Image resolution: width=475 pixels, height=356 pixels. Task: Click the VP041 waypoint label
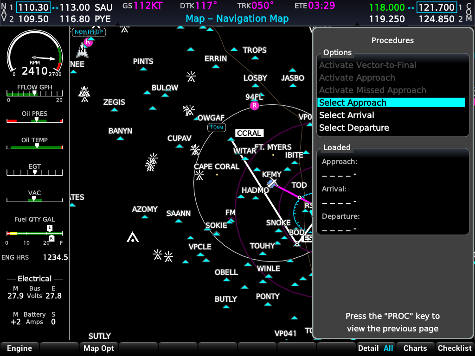(x=285, y=333)
